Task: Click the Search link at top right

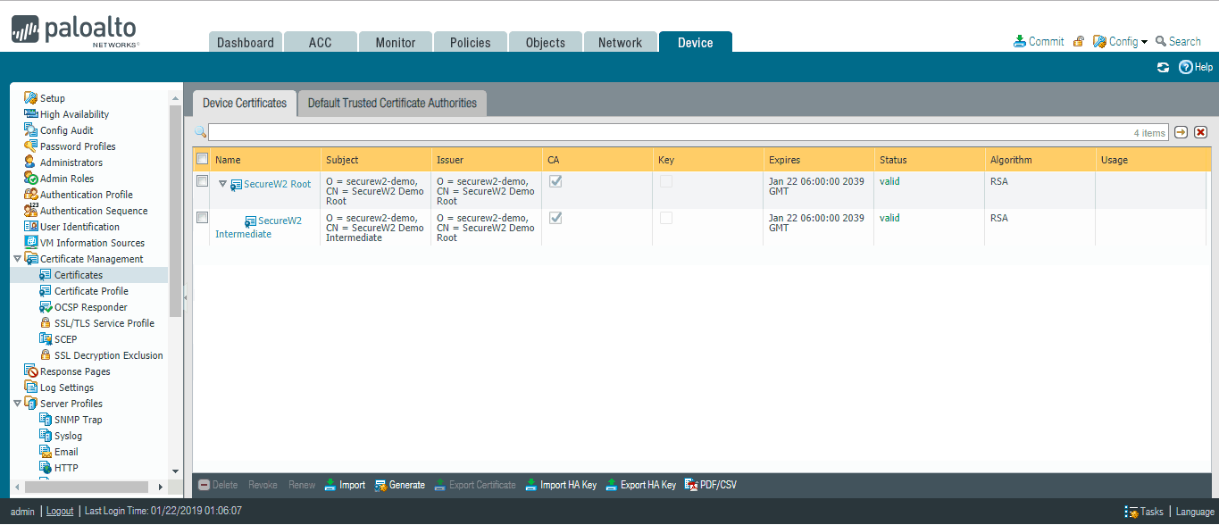Action: click(x=1178, y=41)
